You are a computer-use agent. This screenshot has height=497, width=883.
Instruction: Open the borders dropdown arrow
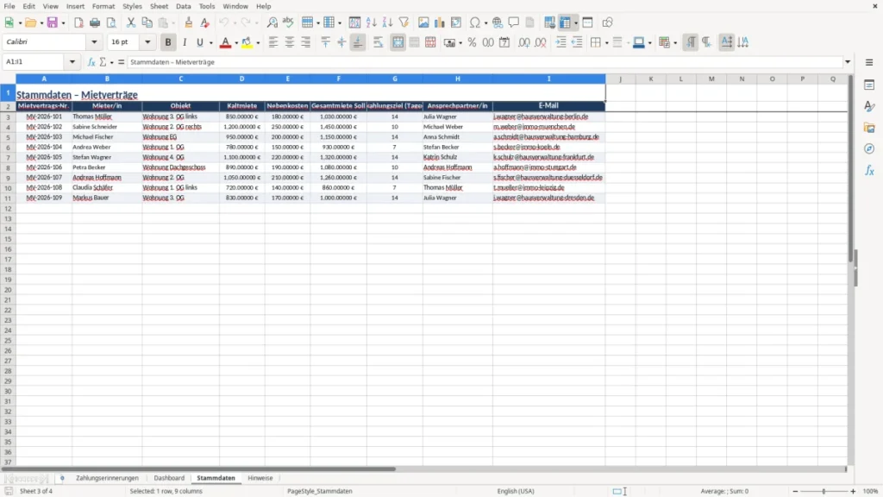tap(606, 43)
